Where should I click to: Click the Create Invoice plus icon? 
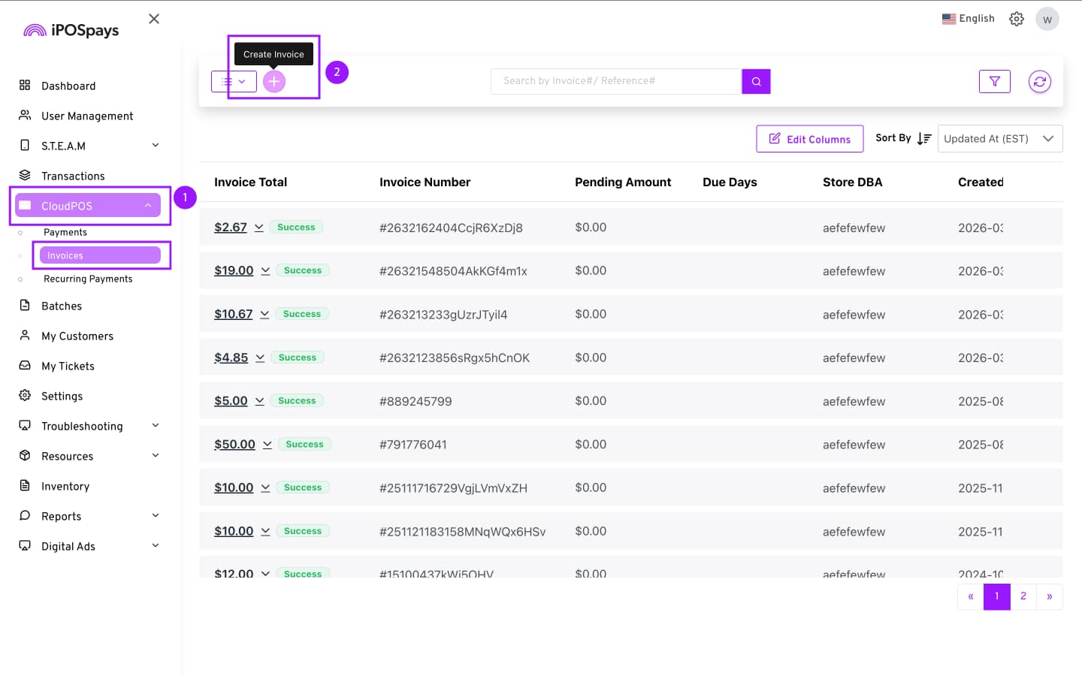tap(274, 81)
